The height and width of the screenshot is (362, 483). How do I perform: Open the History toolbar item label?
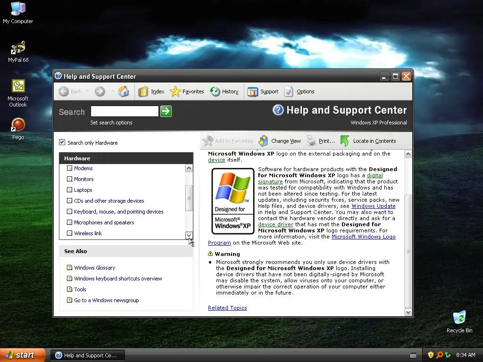pos(230,91)
